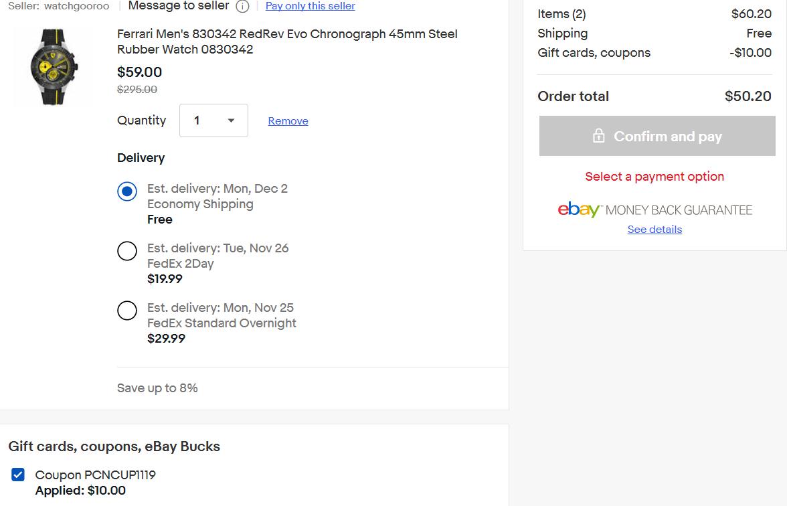This screenshot has width=787, height=506.
Task: Open the Quantity dropdown
Action: coord(214,120)
